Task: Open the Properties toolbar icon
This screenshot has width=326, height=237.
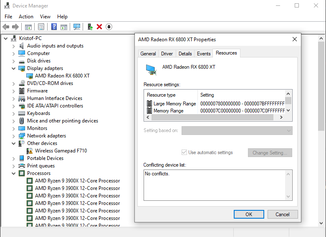Action: point(41,27)
